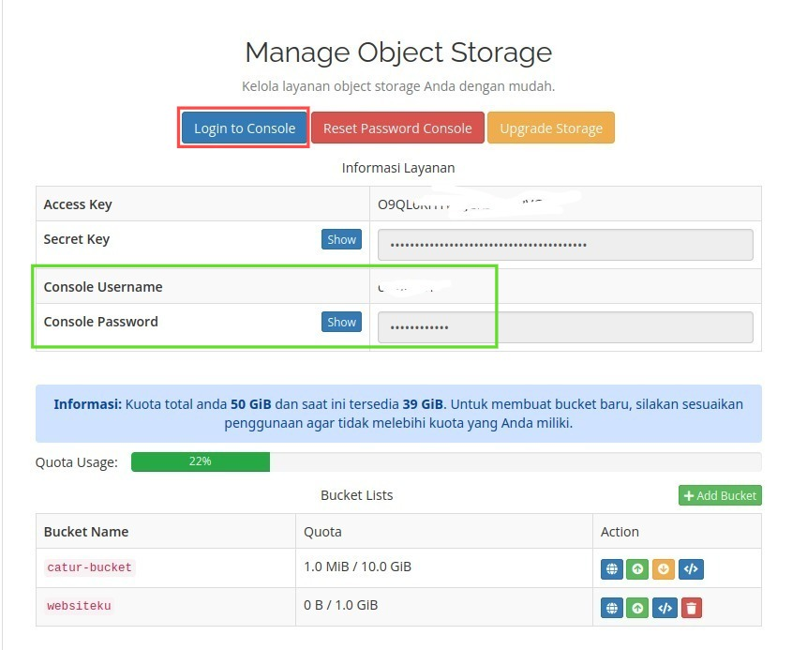792x650 pixels.
Task: Click the Quota Usage progress bar
Action: [x=445, y=461]
